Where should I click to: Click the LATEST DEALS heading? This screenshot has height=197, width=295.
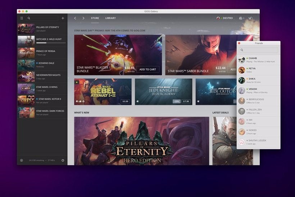(x=221, y=113)
